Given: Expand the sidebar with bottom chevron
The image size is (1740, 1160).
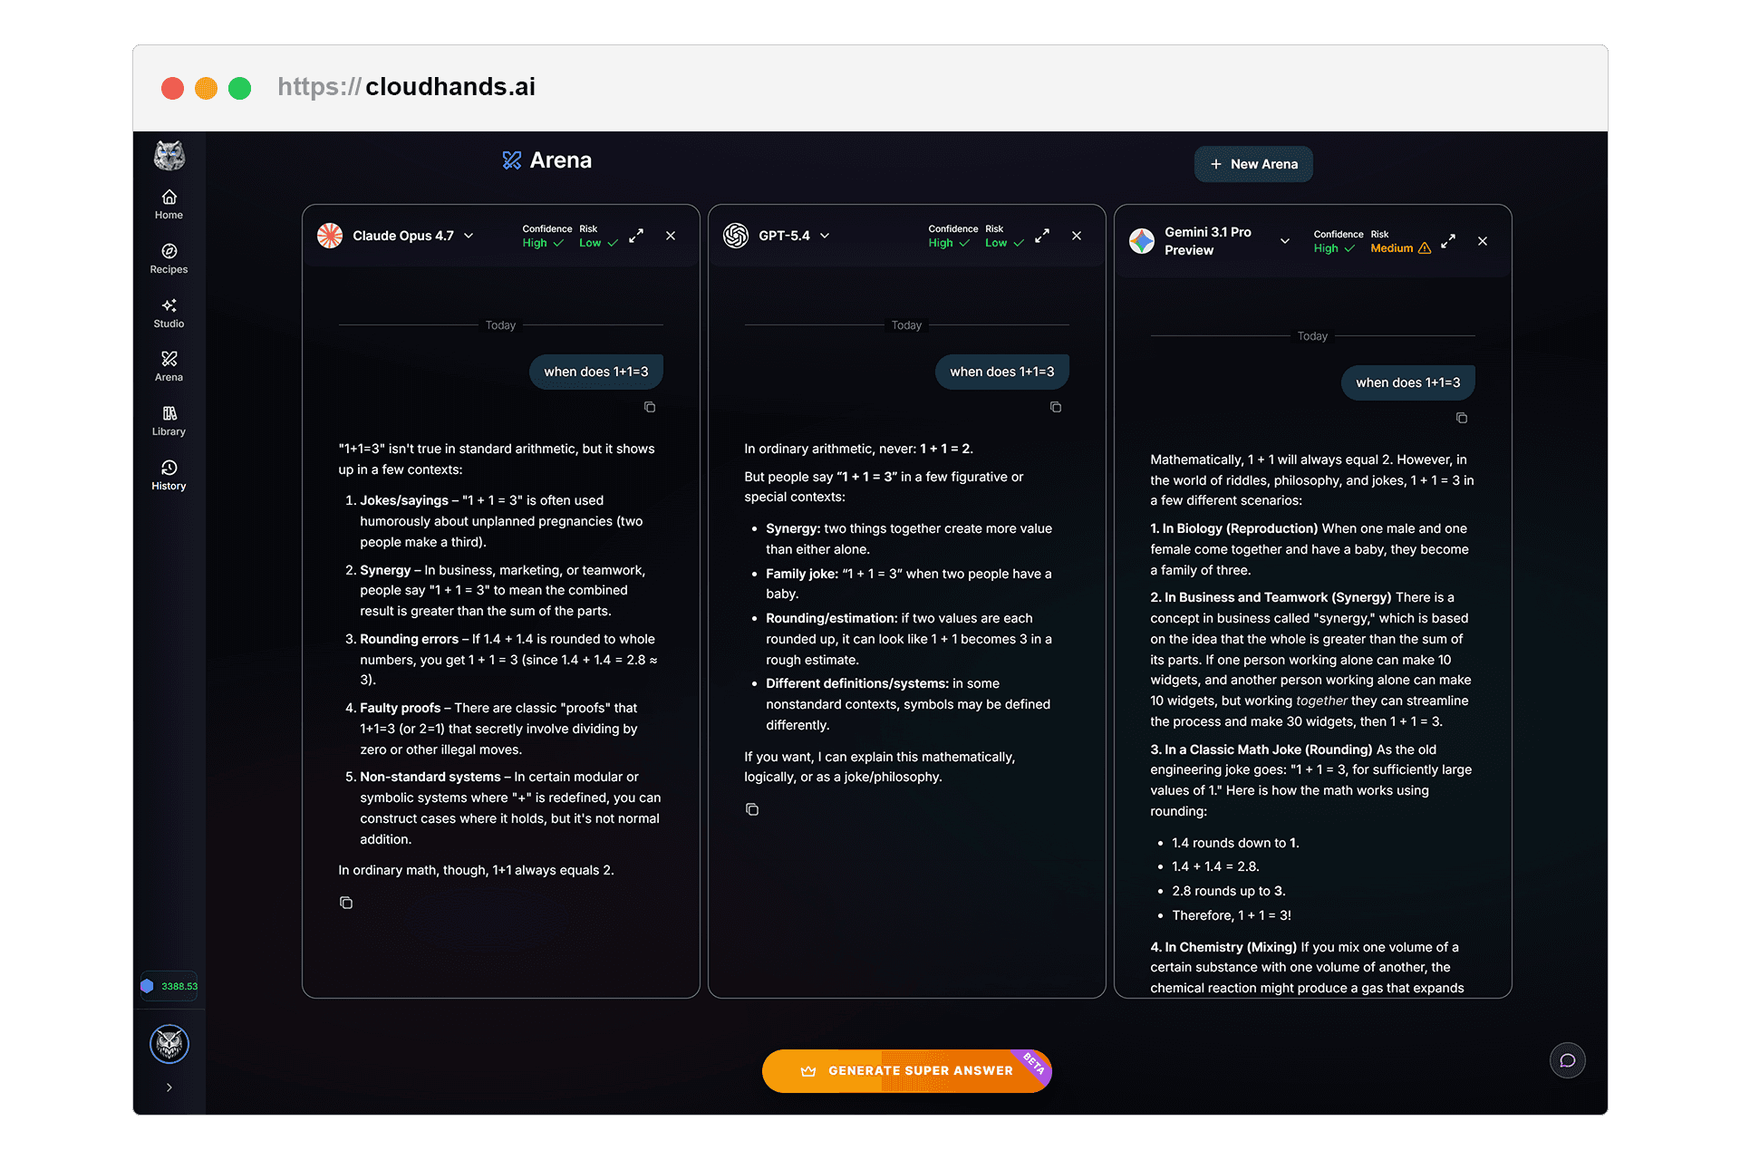Looking at the screenshot, I should click(x=169, y=1087).
